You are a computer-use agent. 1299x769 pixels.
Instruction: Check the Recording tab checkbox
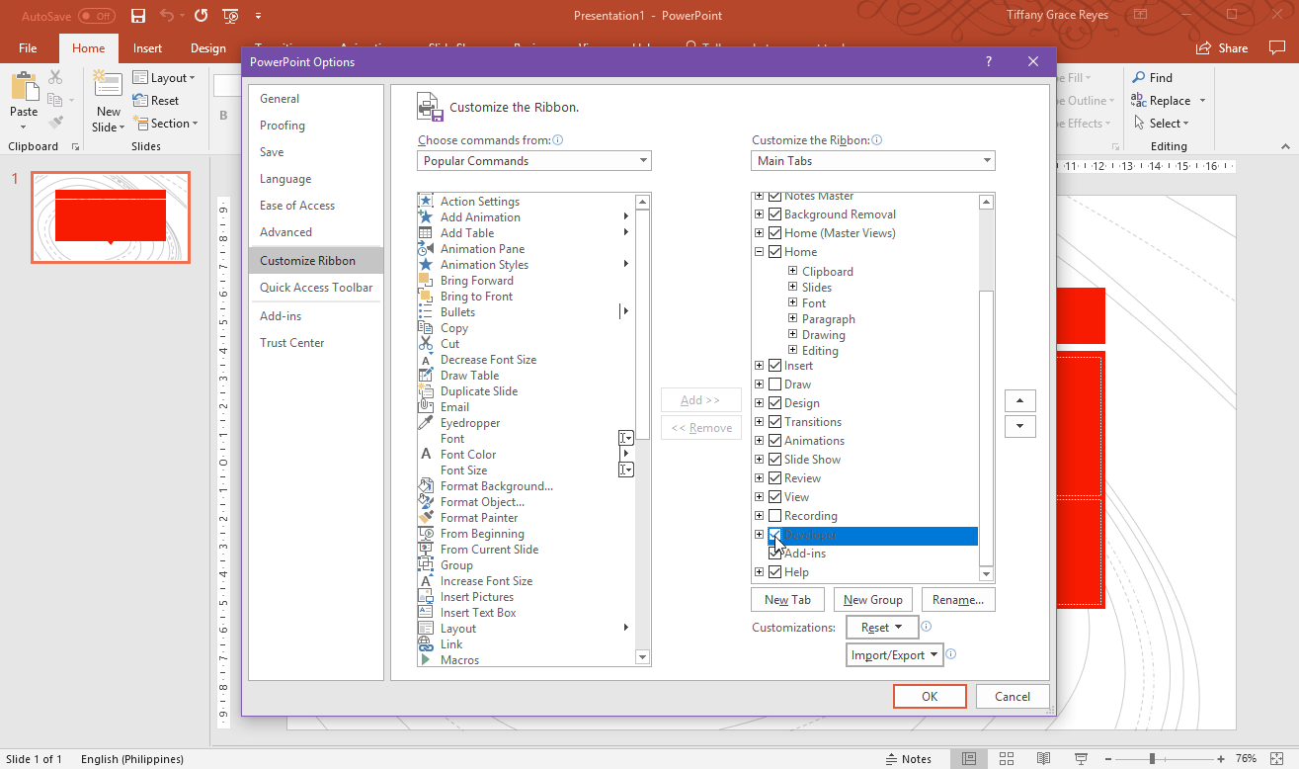(775, 516)
